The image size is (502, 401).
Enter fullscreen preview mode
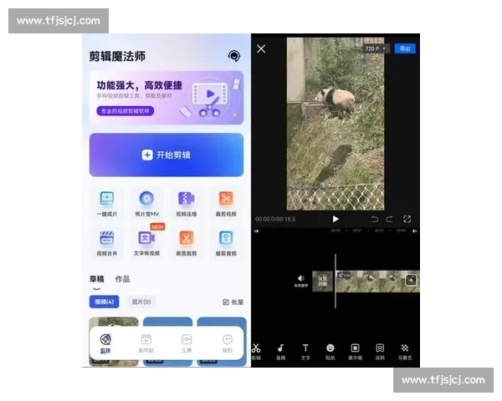[407, 219]
